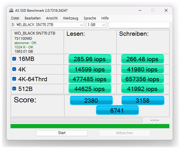Click the gray progress bar above the green one
The width and height of the screenshot is (181, 149).
[76, 120]
